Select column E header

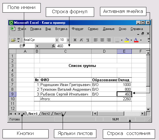tap(124, 51)
